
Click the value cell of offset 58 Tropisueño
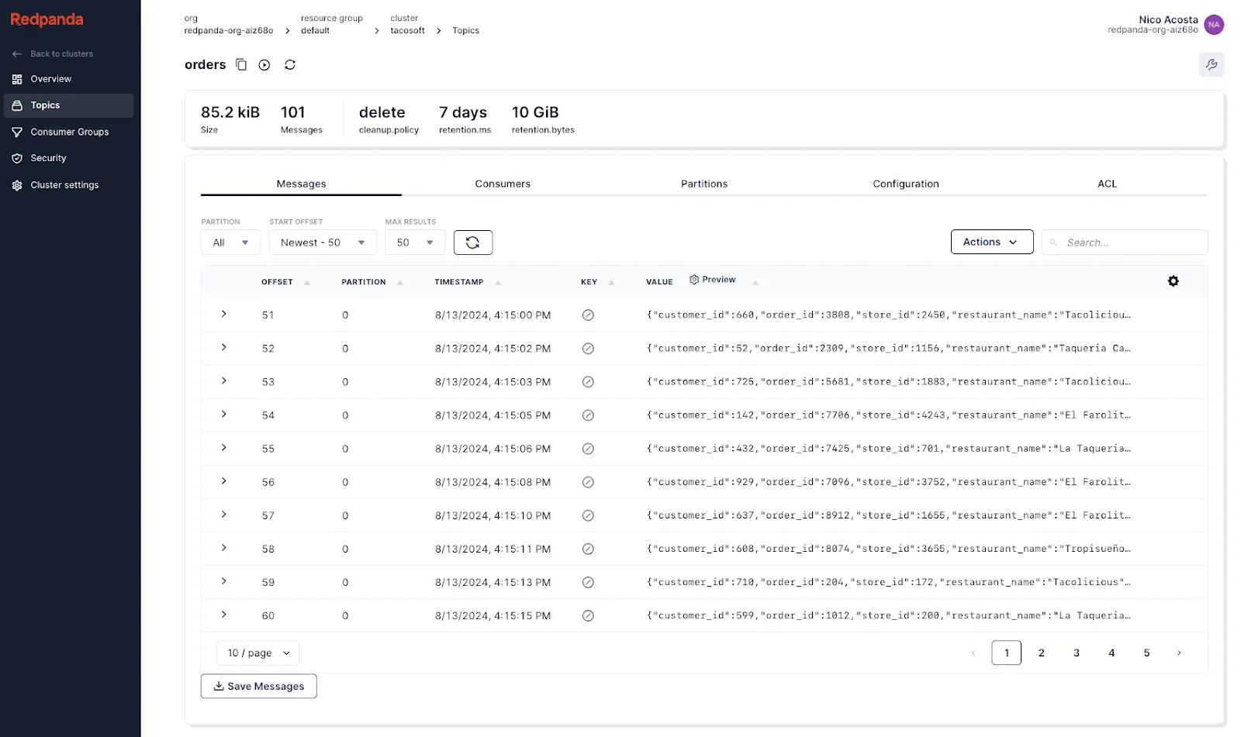889,549
